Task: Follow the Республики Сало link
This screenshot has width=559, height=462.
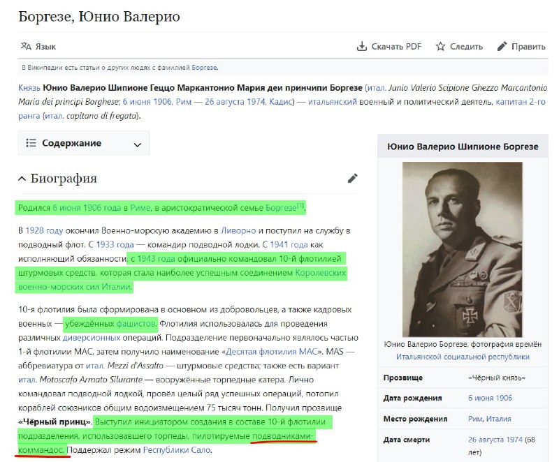Action: tap(177, 450)
